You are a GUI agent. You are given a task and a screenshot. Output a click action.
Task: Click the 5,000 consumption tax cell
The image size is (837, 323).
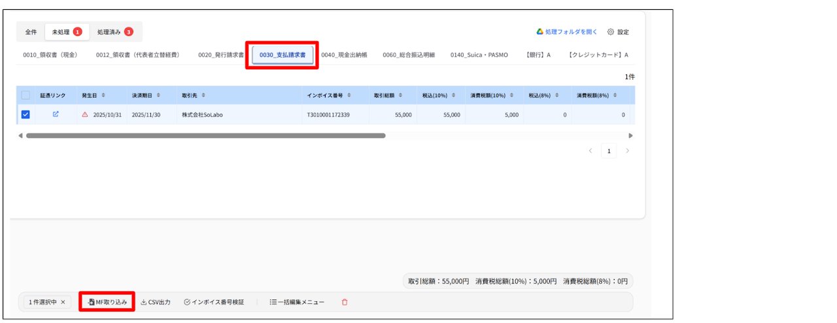pyautogui.click(x=512, y=114)
